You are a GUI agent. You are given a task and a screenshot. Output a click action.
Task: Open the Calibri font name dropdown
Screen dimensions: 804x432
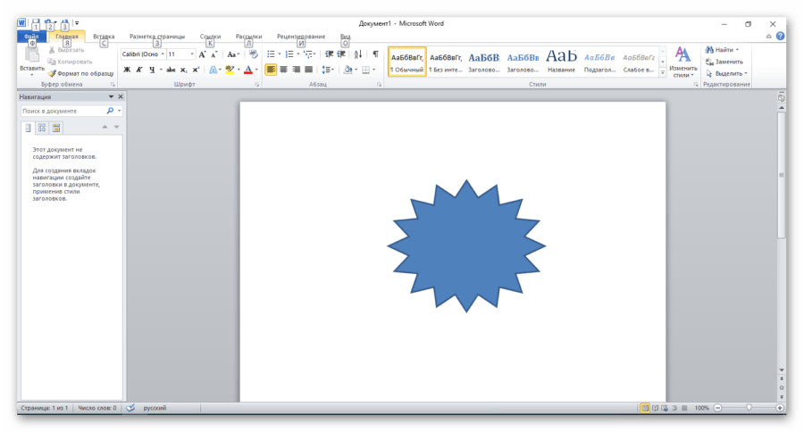143,54
